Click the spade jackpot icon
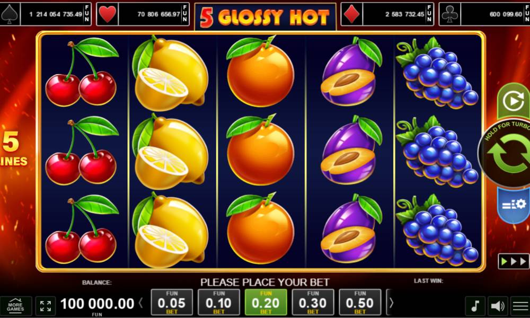Viewport: 530px width, 318px height. [10, 14]
